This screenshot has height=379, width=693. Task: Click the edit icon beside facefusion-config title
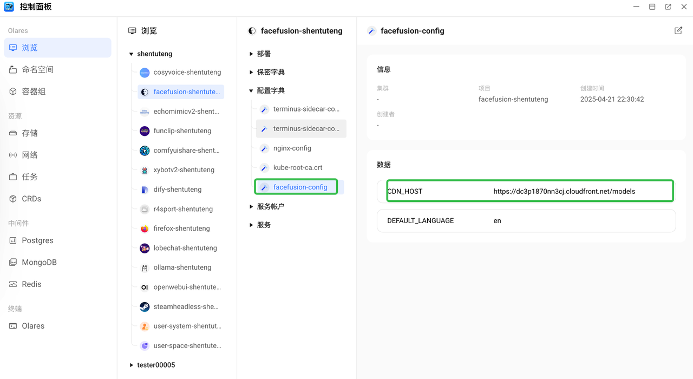[678, 31]
